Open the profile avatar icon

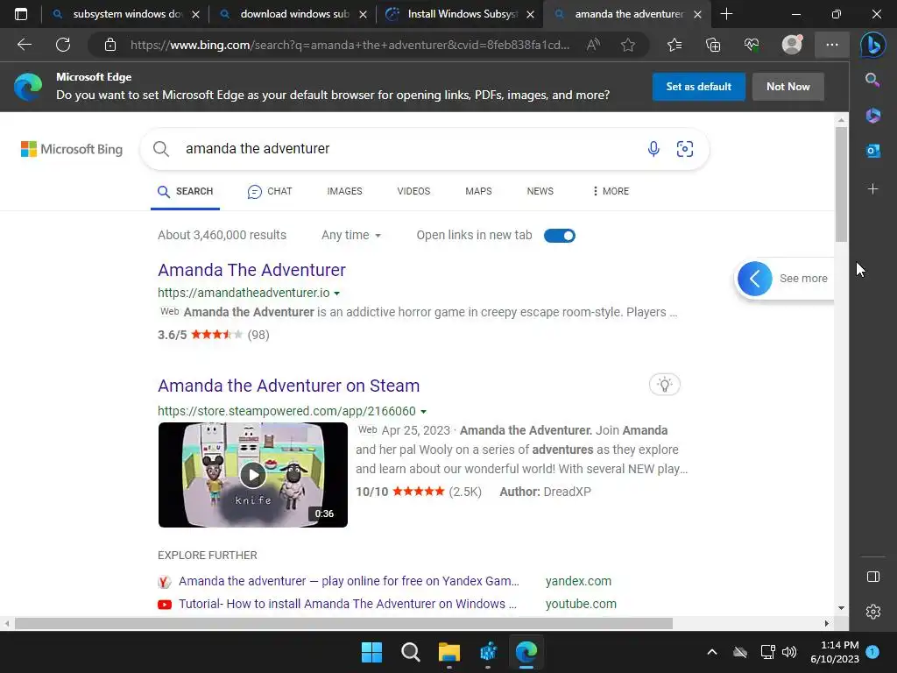coord(792,45)
